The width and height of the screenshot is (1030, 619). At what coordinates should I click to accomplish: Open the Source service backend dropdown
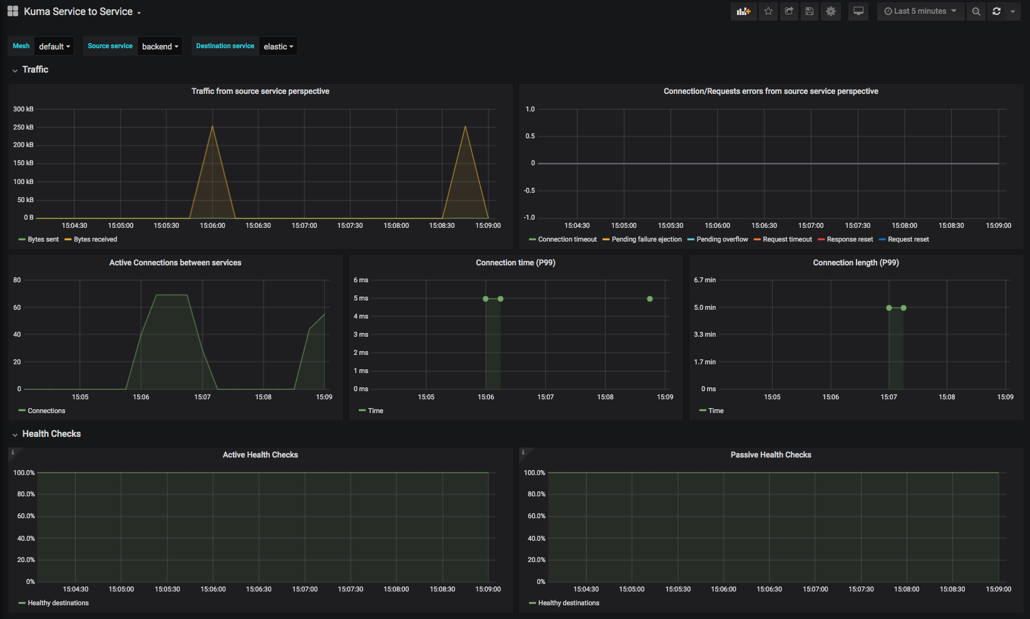(160, 46)
